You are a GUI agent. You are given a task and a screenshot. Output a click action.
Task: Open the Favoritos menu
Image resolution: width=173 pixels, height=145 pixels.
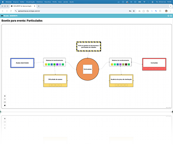(x=48, y=2)
